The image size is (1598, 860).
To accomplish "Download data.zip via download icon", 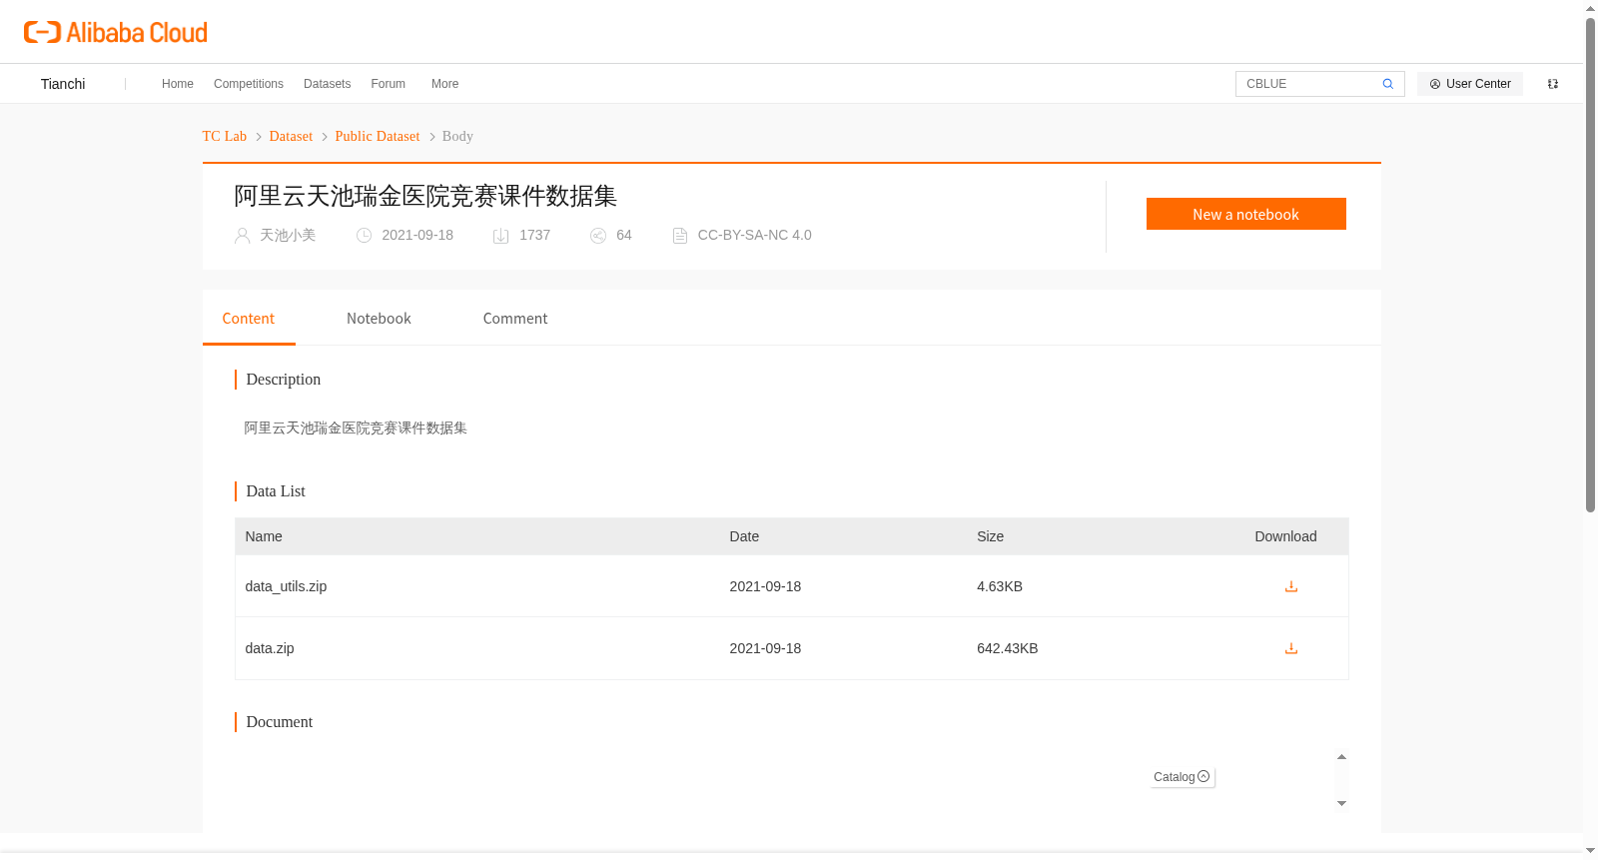I will [x=1290, y=648].
